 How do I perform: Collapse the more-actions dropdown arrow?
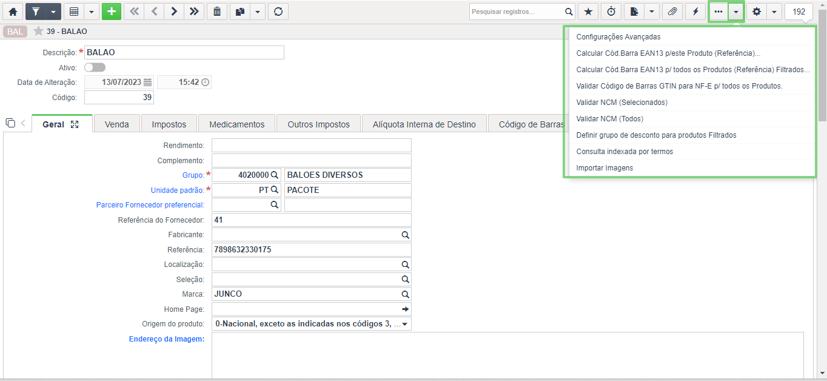point(736,12)
